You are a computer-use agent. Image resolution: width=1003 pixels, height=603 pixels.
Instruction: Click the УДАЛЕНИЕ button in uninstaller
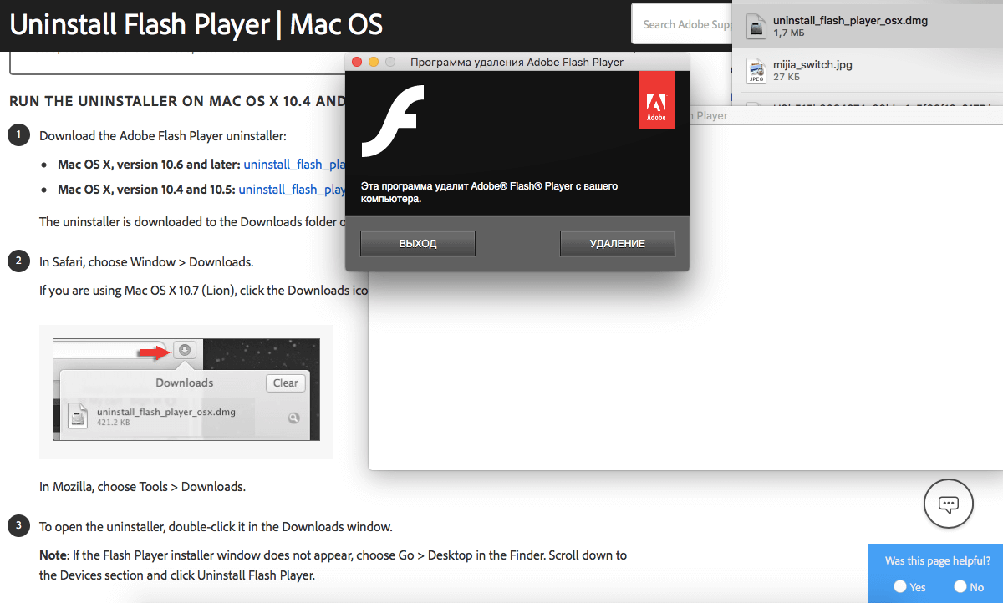(x=618, y=243)
